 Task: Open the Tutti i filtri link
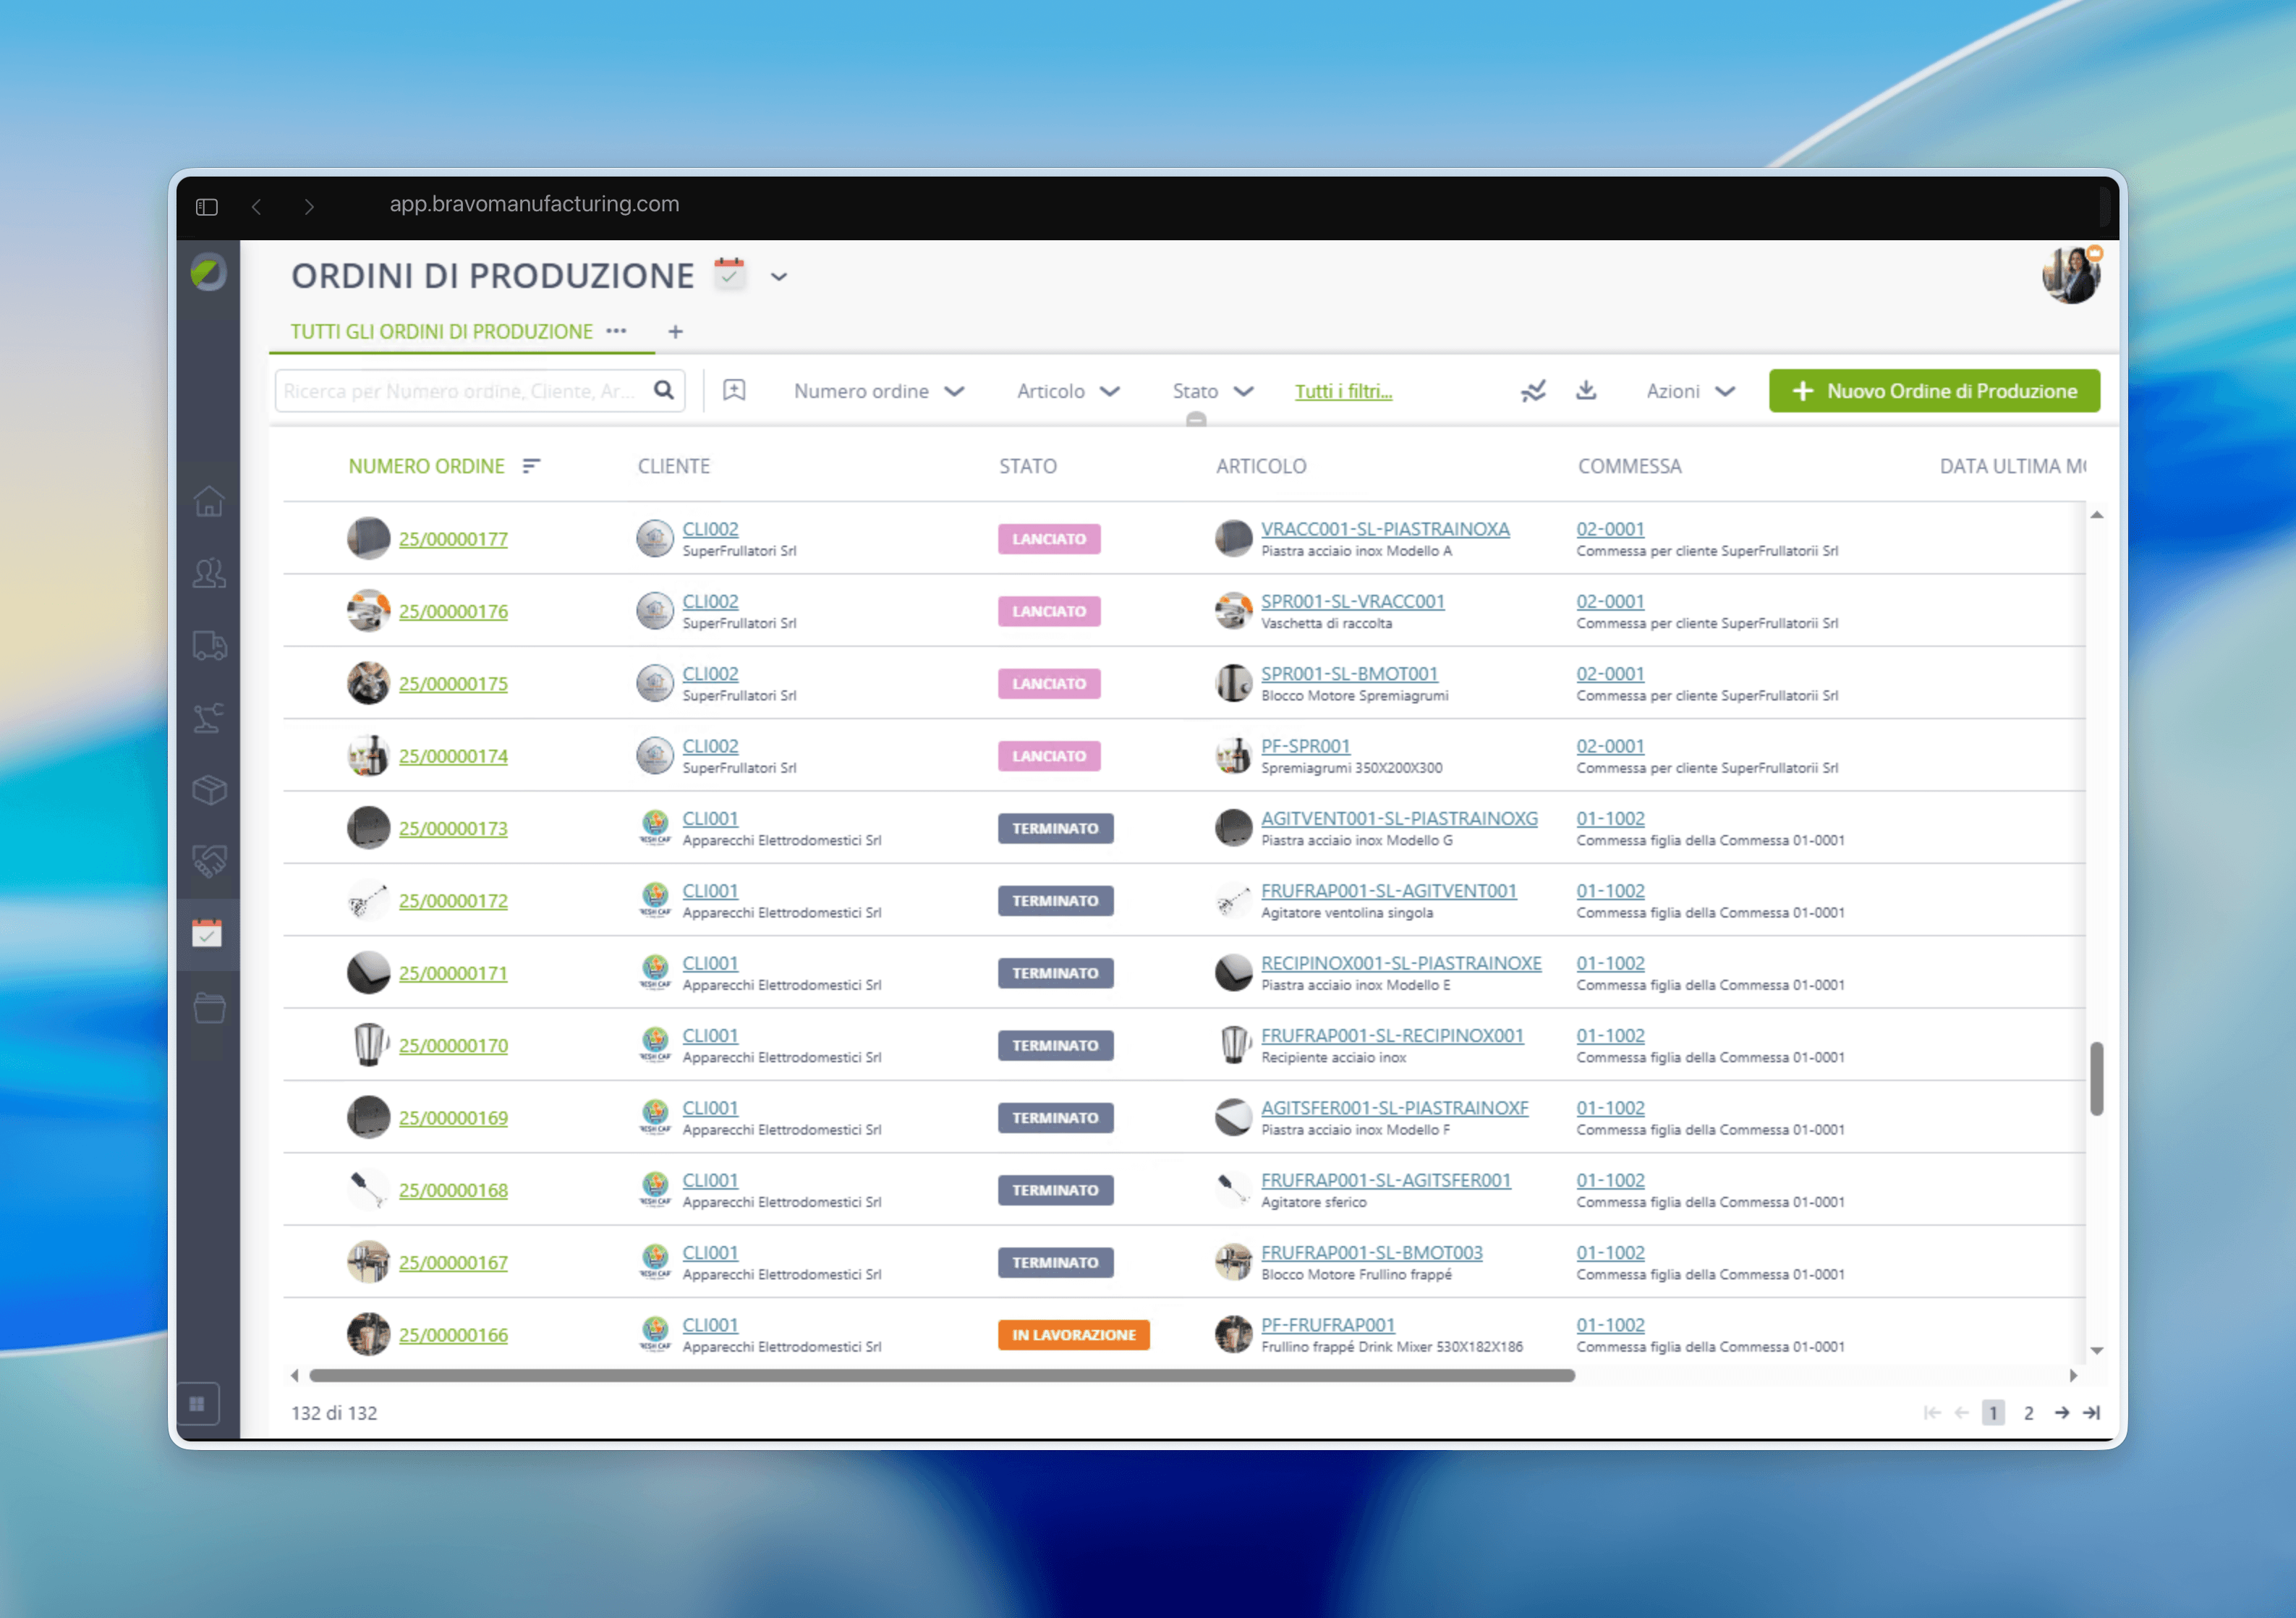pyautogui.click(x=1343, y=391)
